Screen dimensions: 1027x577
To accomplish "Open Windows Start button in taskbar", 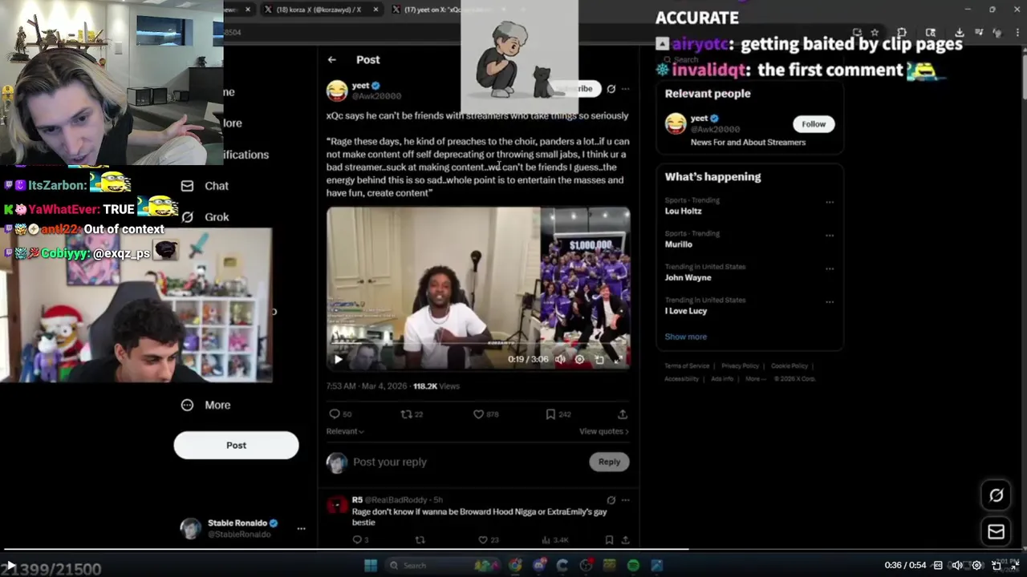I will (x=371, y=566).
